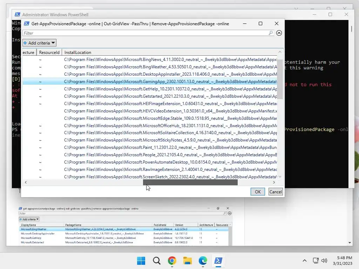Select the Microsoft.HEVCVideoExtension row
The image size is (359, 269).
pos(150,111)
